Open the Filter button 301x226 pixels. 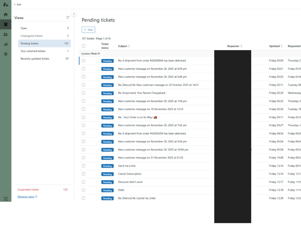[x=88, y=30]
